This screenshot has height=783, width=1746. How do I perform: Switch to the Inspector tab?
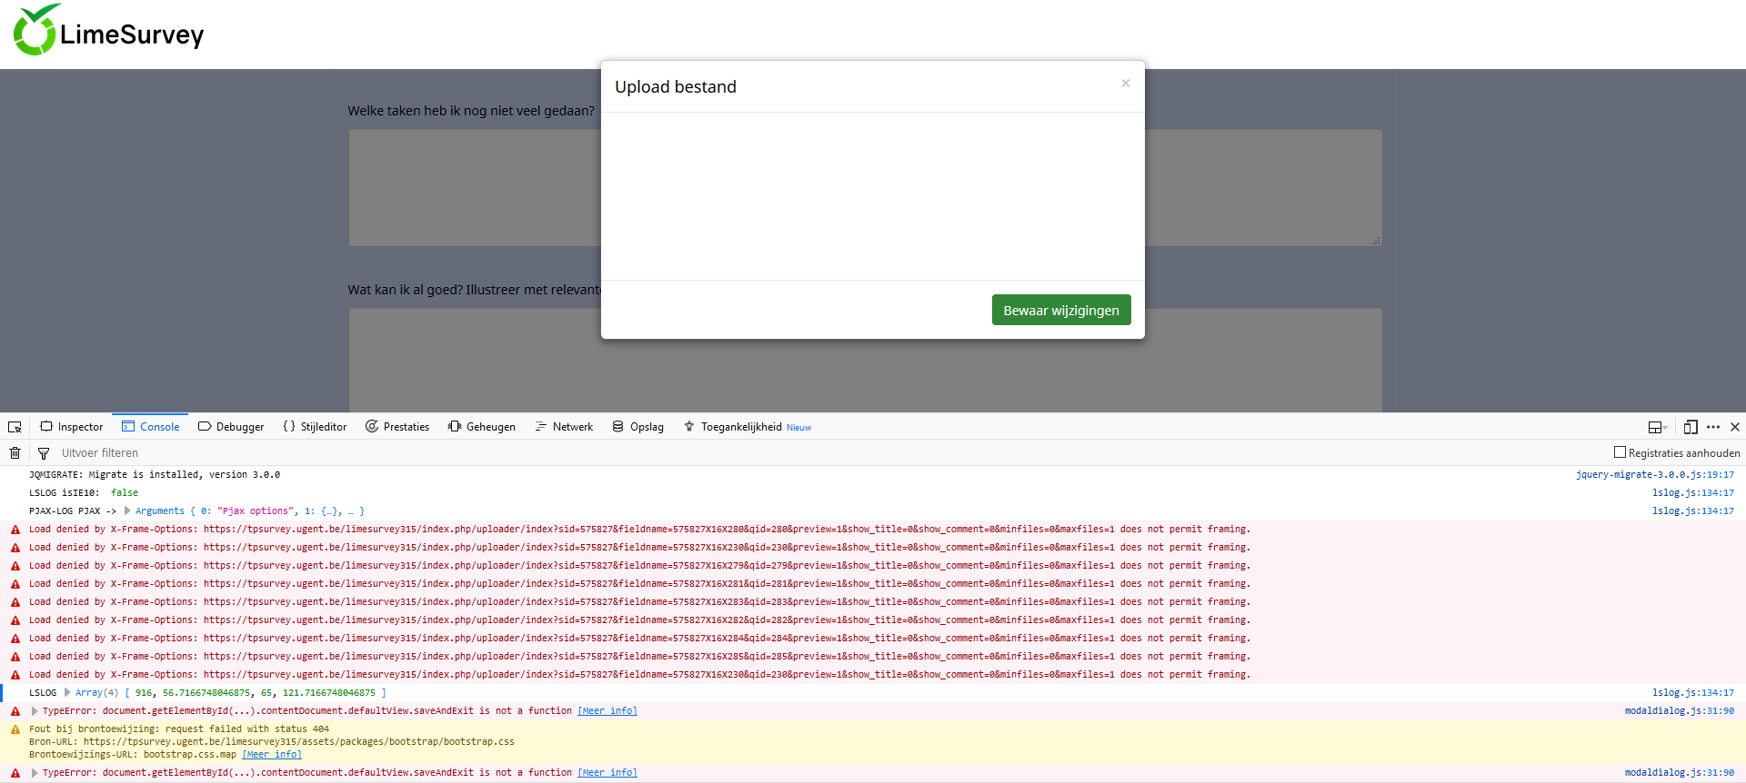72,427
